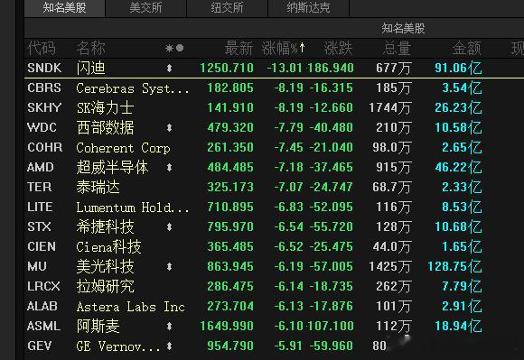This screenshot has height=360, width=524.
Task: Sort by the 代码 column header
Action: click(x=42, y=49)
